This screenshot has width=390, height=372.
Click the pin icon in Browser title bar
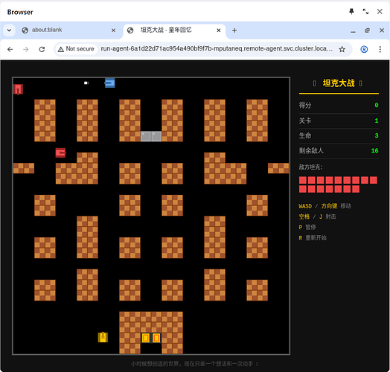point(351,11)
